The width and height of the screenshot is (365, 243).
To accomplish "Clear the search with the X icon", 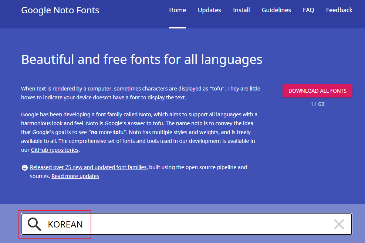I will pos(339,224).
